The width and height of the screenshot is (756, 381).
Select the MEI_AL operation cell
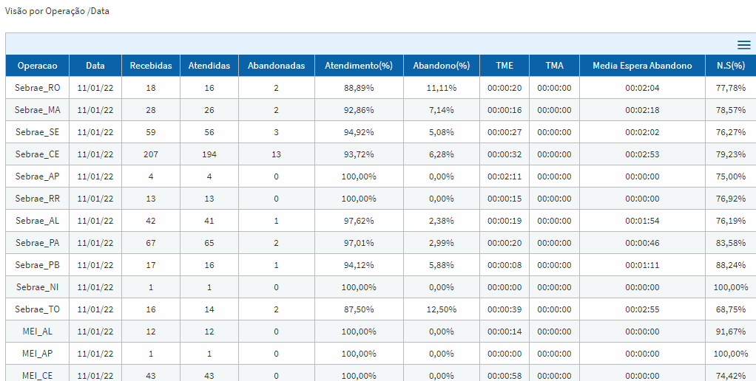[x=38, y=332]
